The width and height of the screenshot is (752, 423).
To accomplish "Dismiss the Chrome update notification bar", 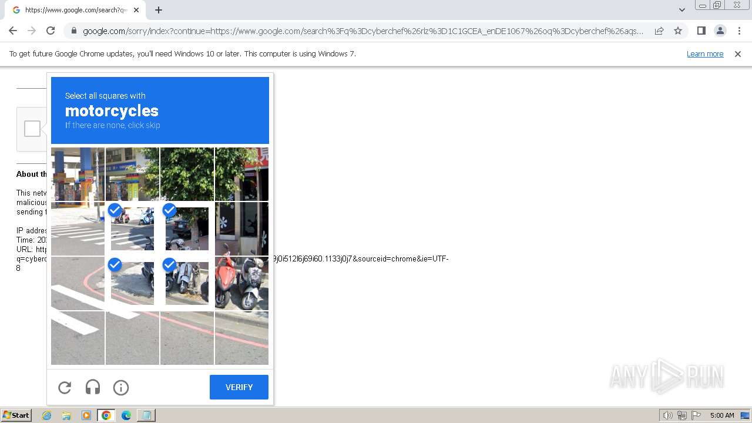I will pos(738,54).
